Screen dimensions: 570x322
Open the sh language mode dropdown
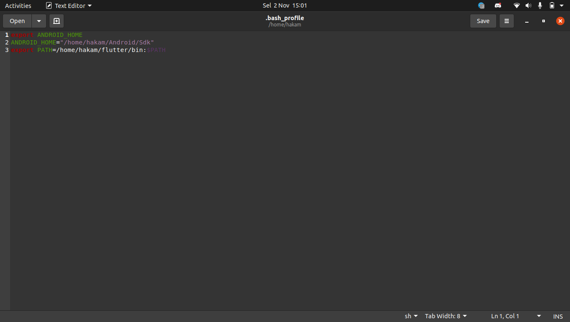[410, 316]
